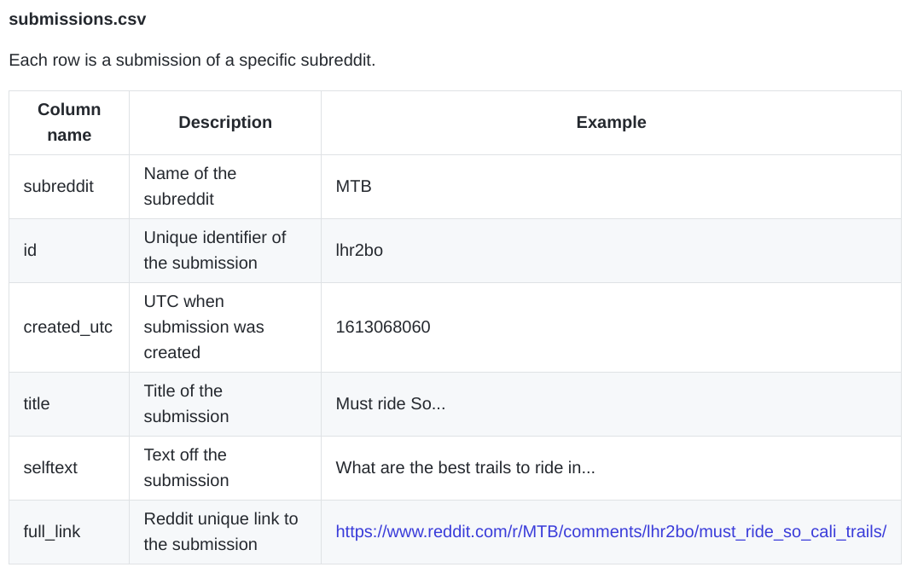Screen dimensions: 912x573
Task: Click the "lhr2bo" example value
Action: tap(359, 250)
